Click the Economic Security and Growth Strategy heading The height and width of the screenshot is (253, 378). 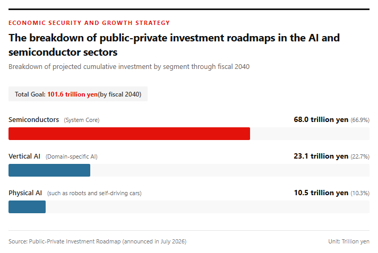click(x=89, y=23)
